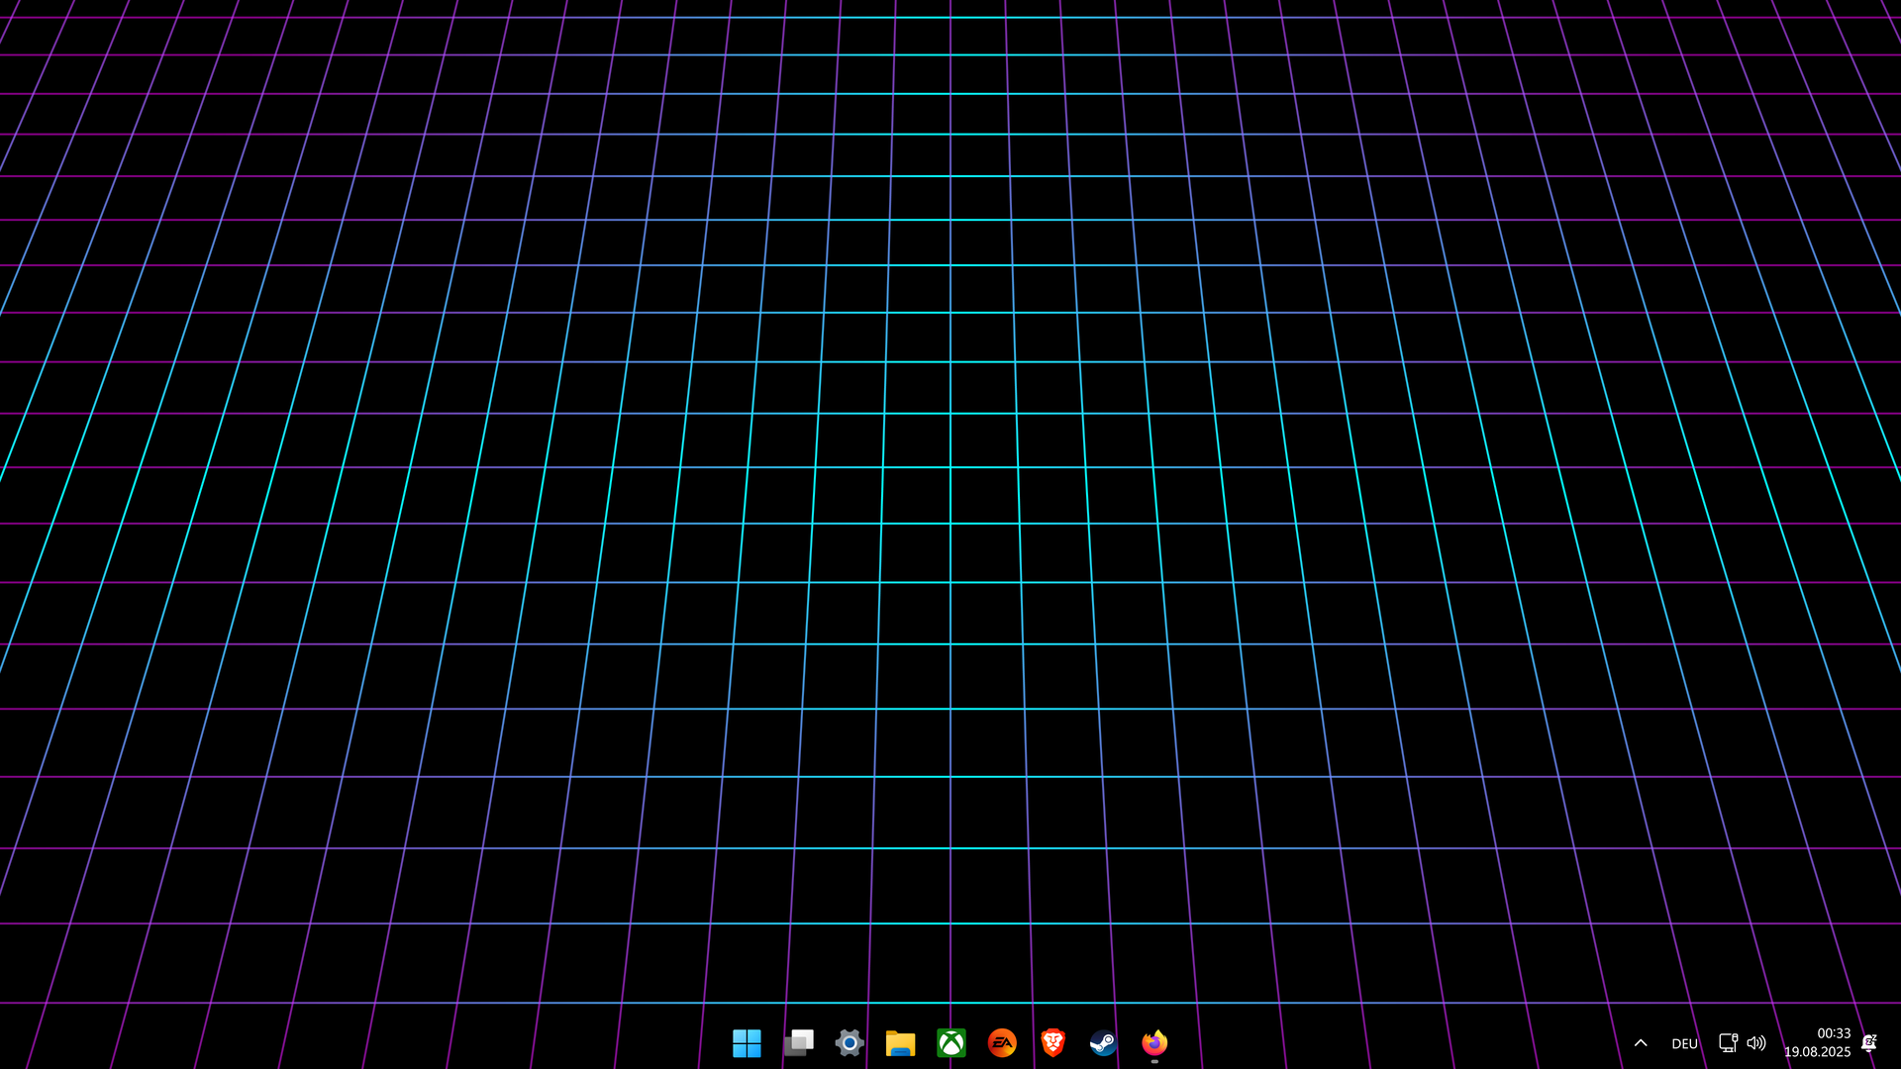
Task: Launch Settings via the gear icon
Action: click(850, 1042)
